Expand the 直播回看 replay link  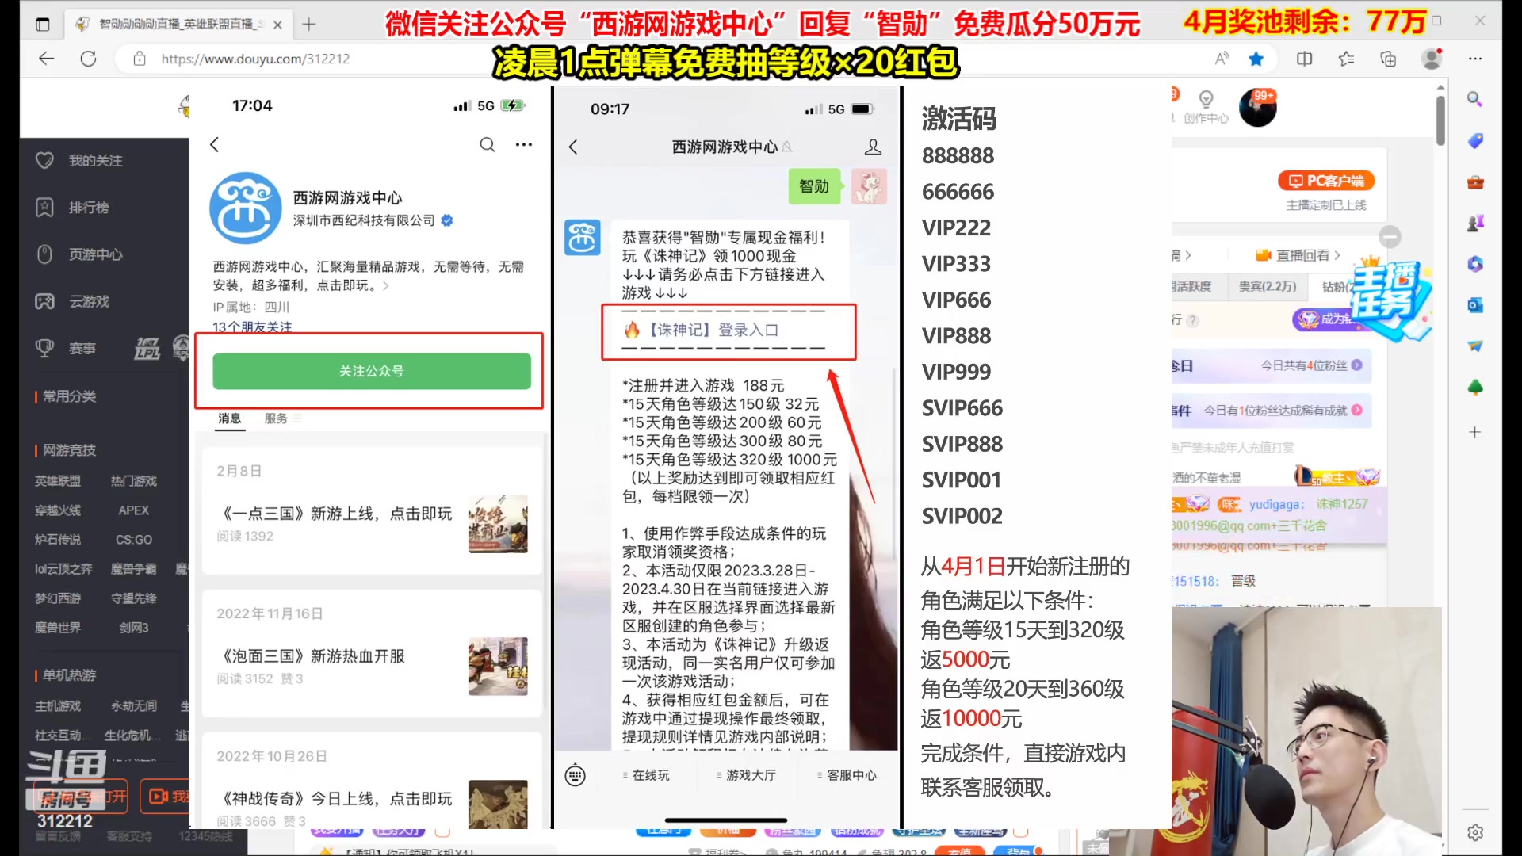point(1299,255)
